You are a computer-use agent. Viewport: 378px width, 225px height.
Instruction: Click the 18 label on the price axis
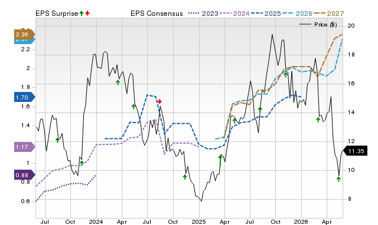tap(351, 55)
